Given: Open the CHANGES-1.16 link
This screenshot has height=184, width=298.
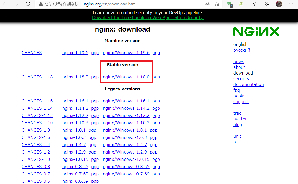Looking at the screenshot, I should [37, 101].
